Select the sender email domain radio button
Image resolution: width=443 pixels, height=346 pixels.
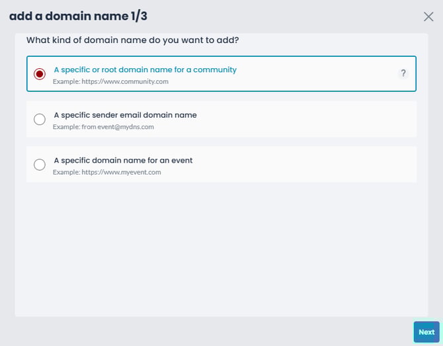point(40,119)
